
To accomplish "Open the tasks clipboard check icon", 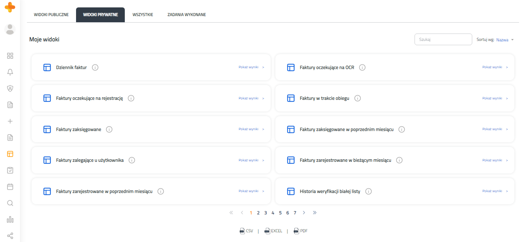I will [x=10, y=170].
